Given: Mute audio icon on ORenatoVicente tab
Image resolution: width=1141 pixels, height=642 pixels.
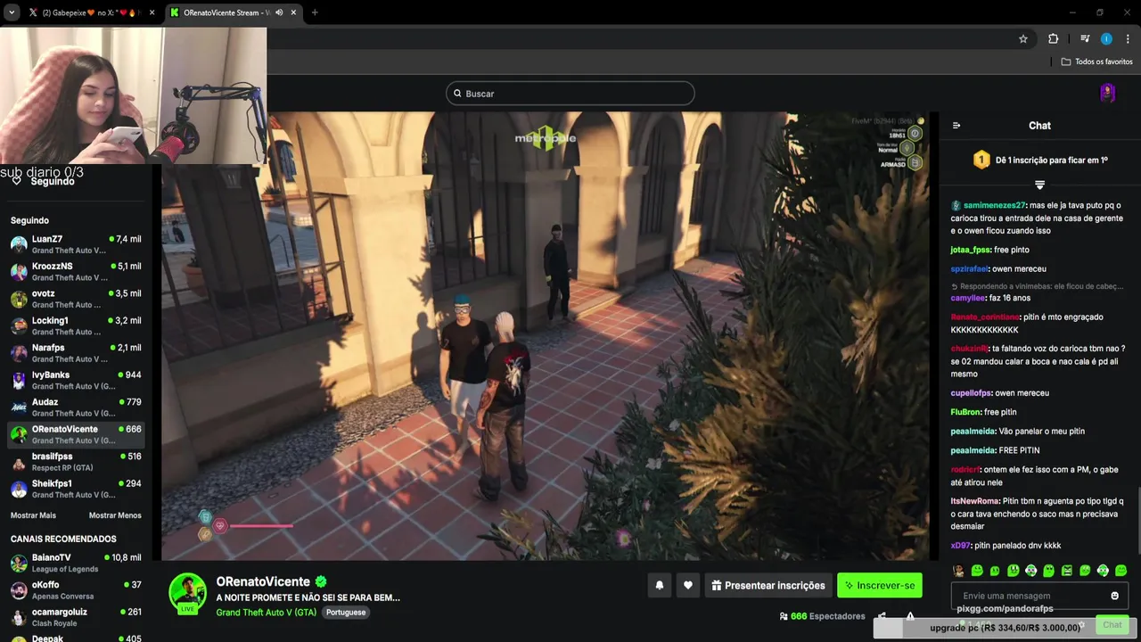Looking at the screenshot, I should click(x=279, y=12).
